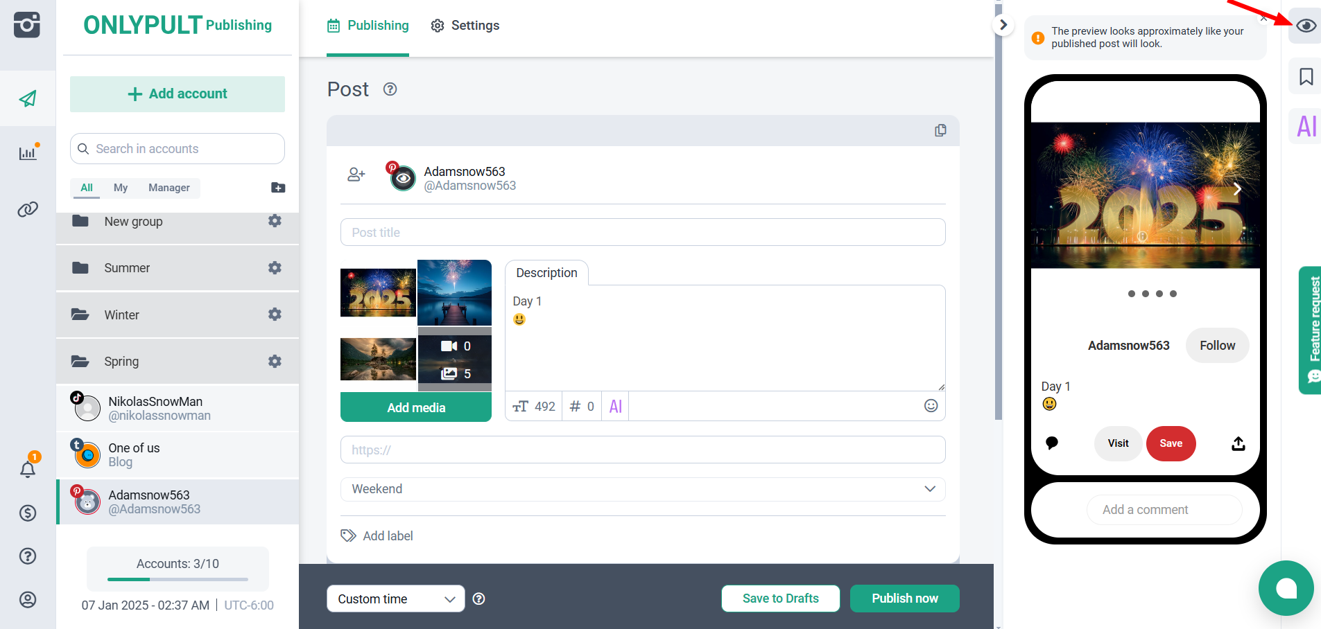Open the AI assistant side panel
1321x629 pixels.
click(1306, 127)
